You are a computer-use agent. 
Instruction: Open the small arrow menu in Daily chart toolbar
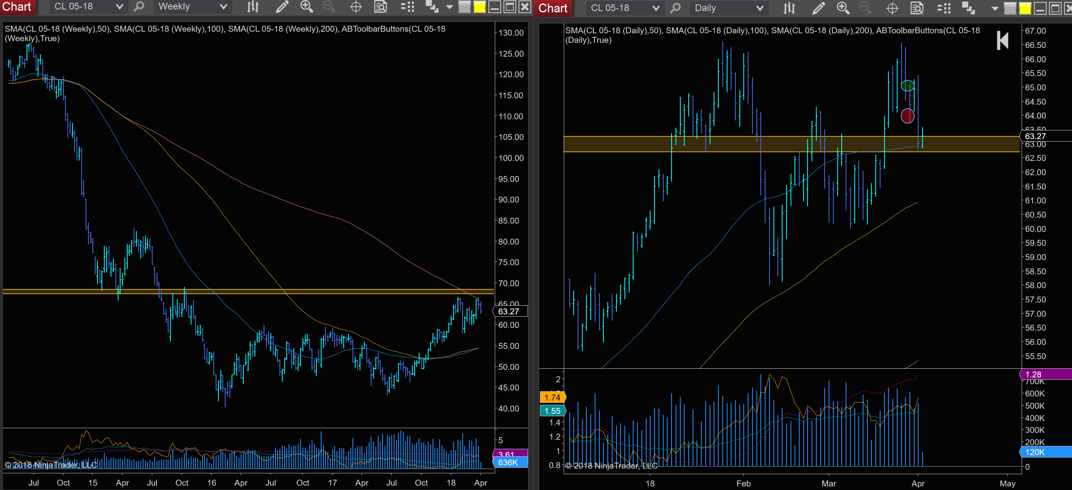click(x=995, y=9)
